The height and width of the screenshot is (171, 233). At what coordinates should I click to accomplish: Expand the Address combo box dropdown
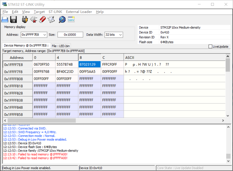[44, 35]
